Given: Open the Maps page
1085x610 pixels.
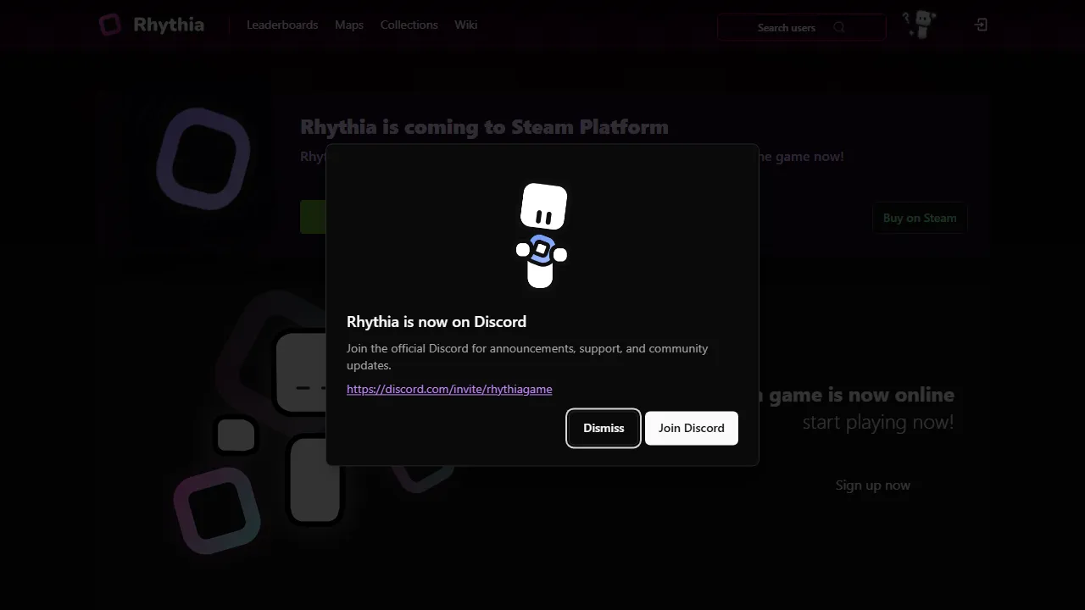Looking at the screenshot, I should 348,25.
